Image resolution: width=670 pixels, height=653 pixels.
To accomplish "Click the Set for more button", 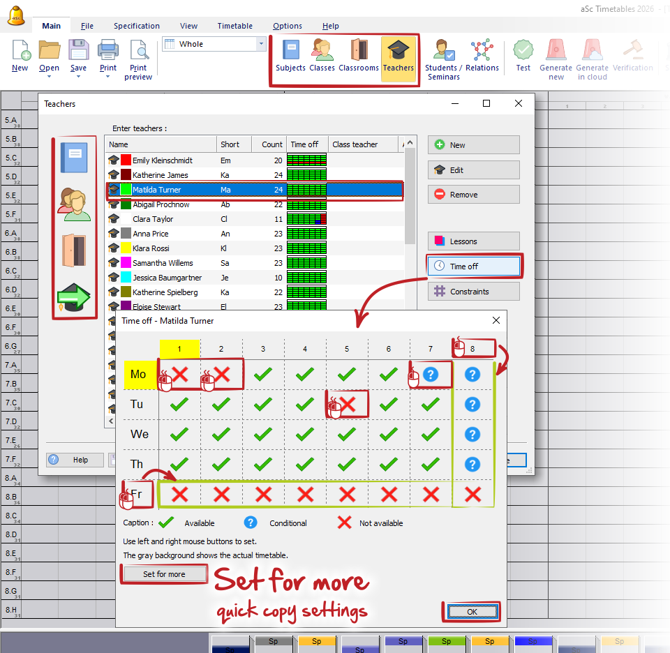I will [x=165, y=574].
